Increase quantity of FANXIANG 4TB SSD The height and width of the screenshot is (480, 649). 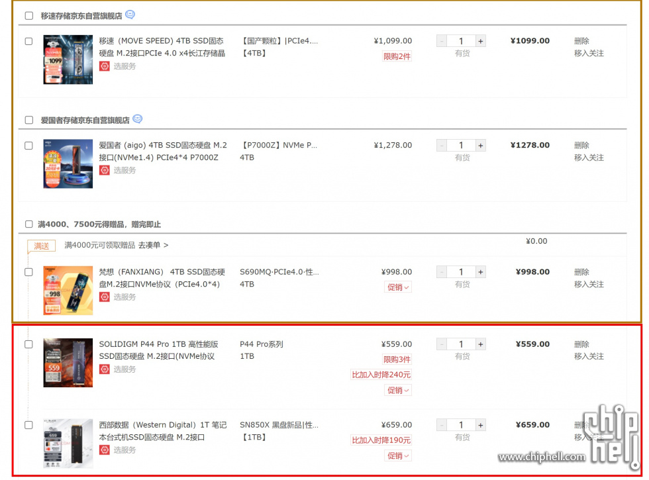(x=481, y=272)
